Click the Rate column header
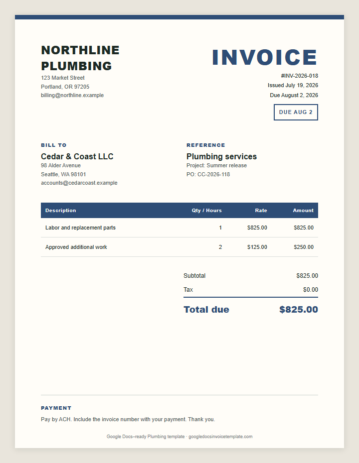 pos(261,210)
